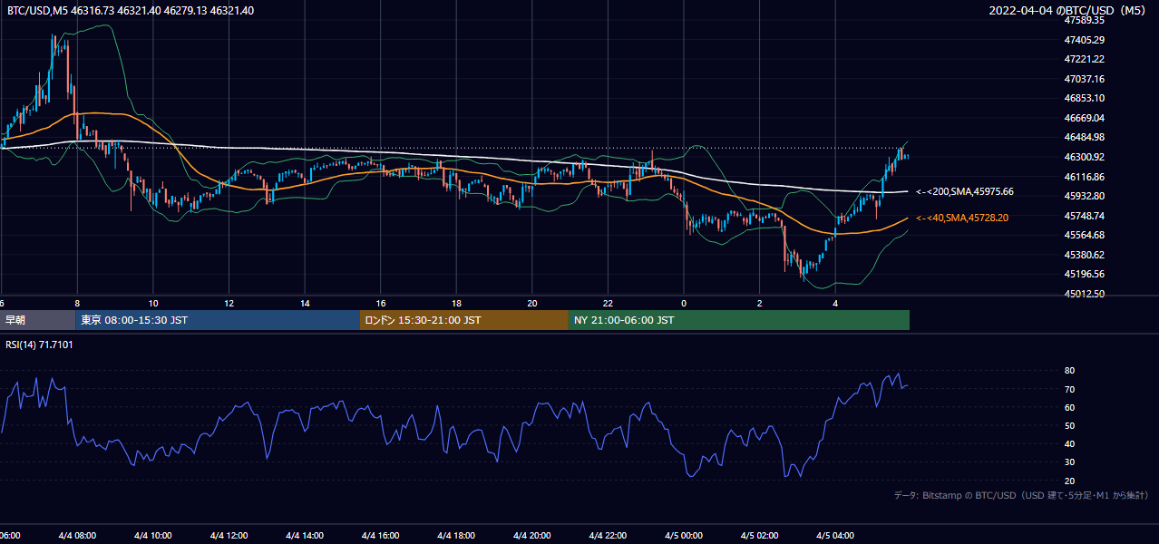Image resolution: width=1159 pixels, height=544 pixels.
Task: Click bottom date label 4/4 14:00
Action: (306, 536)
